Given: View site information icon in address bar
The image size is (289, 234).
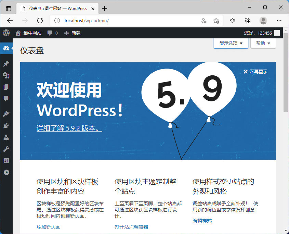Looking at the screenshot, I should (57, 21).
